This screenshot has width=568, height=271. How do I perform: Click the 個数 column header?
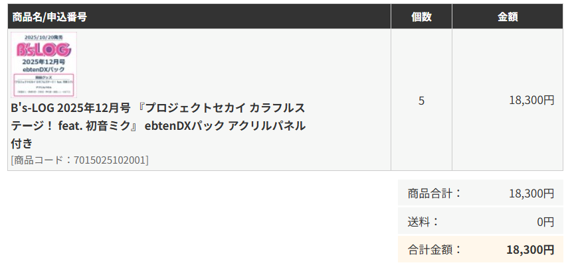pos(421,17)
